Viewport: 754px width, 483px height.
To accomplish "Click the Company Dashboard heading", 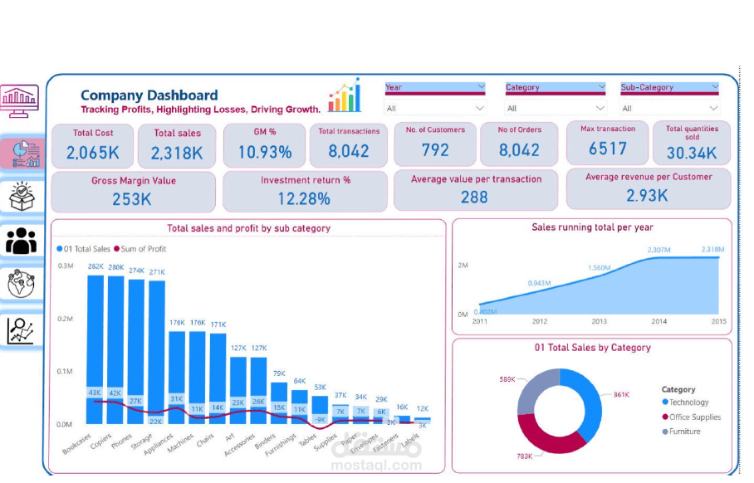I will [149, 95].
